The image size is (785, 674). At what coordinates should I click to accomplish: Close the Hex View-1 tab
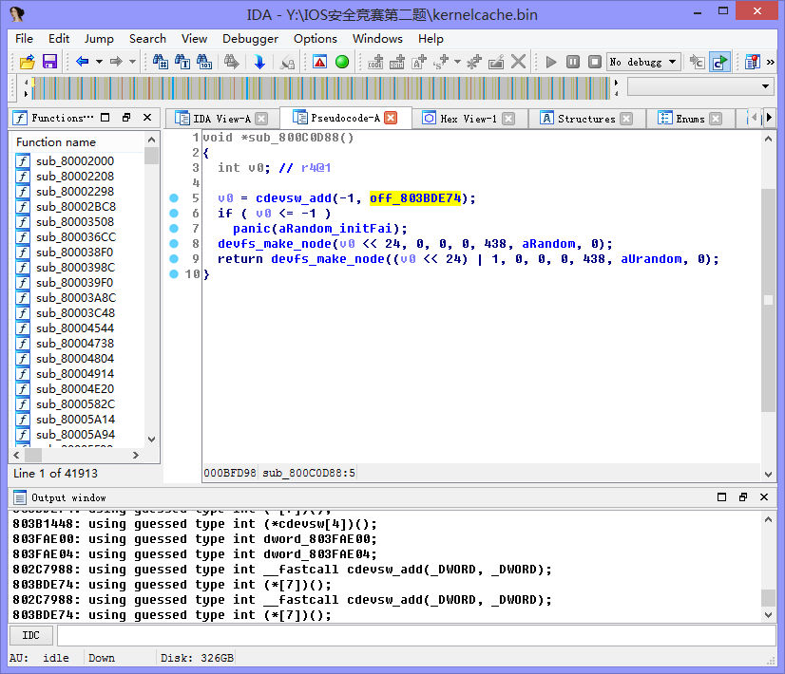[508, 119]
